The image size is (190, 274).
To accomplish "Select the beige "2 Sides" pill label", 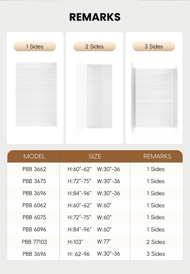I will tap(94, 46).
